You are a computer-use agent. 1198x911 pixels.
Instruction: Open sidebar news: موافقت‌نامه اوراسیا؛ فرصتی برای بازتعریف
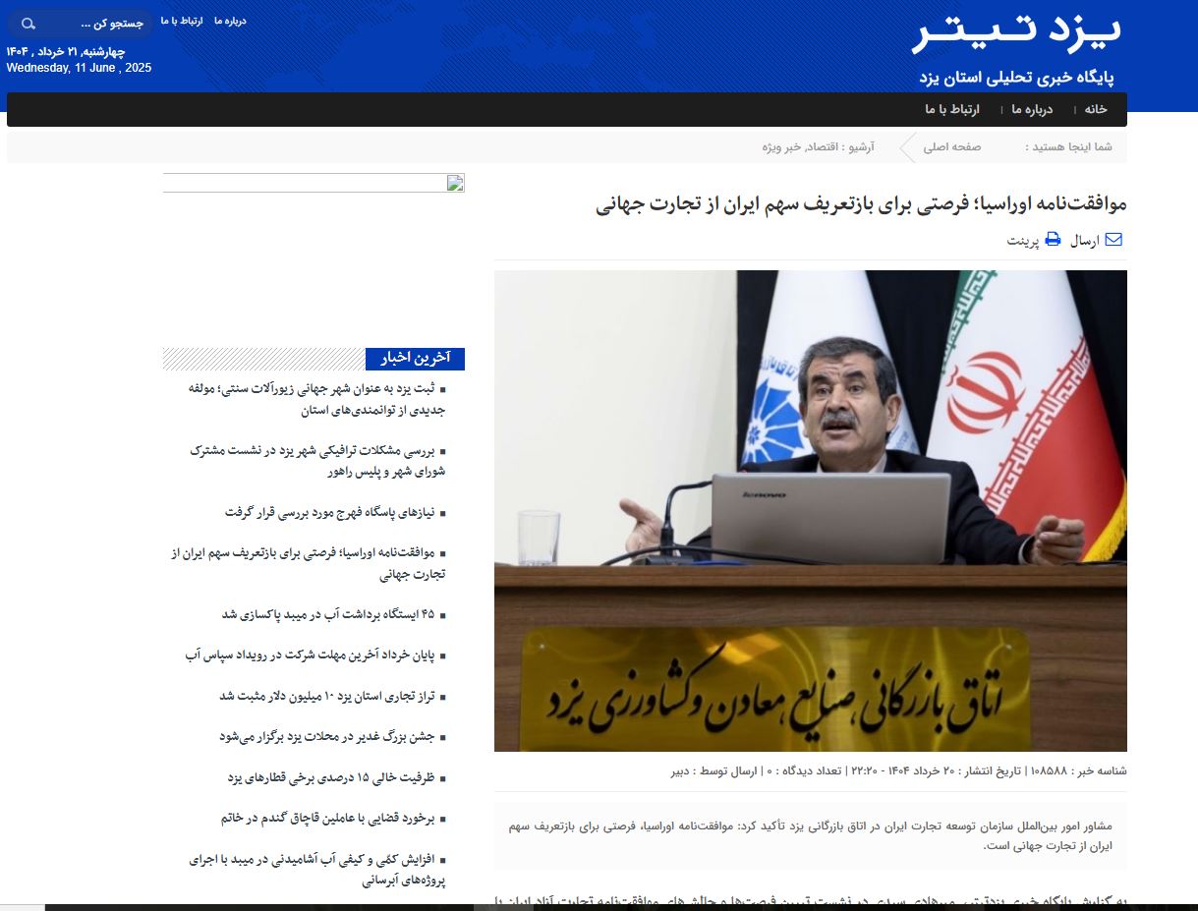point(310,563)
